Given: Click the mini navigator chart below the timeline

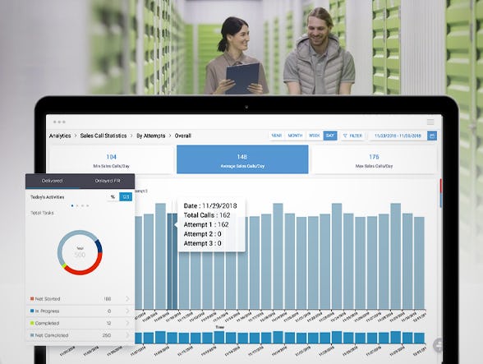Looking at the screenshot, I should [x=279, y=338].
